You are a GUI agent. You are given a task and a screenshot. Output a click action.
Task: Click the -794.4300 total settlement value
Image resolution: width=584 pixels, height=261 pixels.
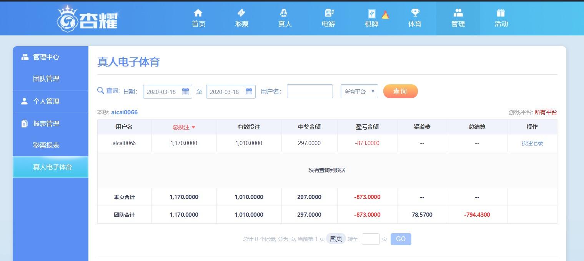(x=477, y=215)
